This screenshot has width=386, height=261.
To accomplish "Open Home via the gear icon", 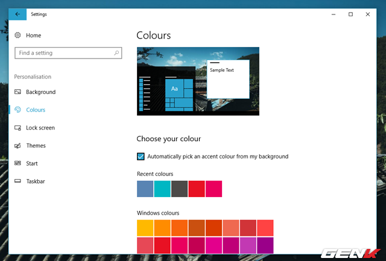I will (x=17, y=35).
